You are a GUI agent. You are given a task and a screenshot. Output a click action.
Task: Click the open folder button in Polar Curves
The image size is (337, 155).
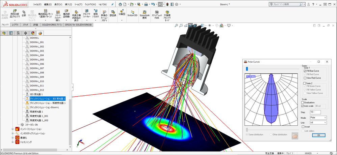(295, 136)
